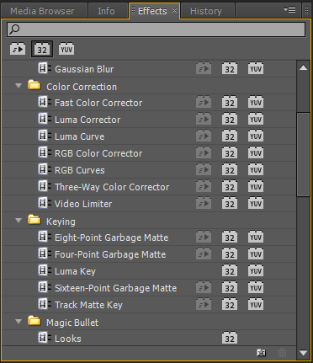Viewport: 313px width, 363px height.
Task: Click the Gaussian Blur effect icon
Action: pyautogui.click(x=45, y=68)
